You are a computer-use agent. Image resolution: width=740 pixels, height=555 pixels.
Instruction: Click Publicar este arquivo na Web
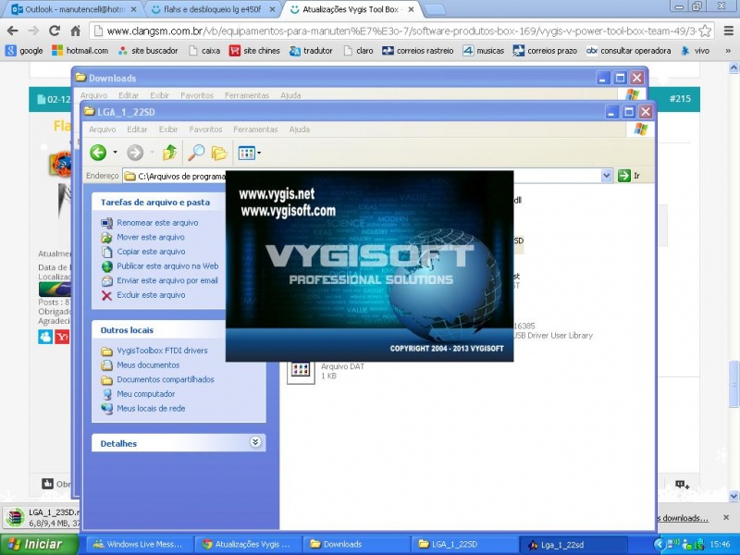[x=167, y=266]
